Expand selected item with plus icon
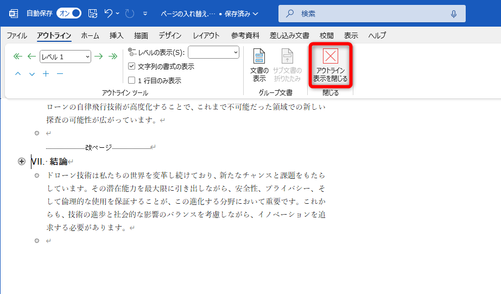Screen dimensions: 501x294 click(x=46, y=74)
